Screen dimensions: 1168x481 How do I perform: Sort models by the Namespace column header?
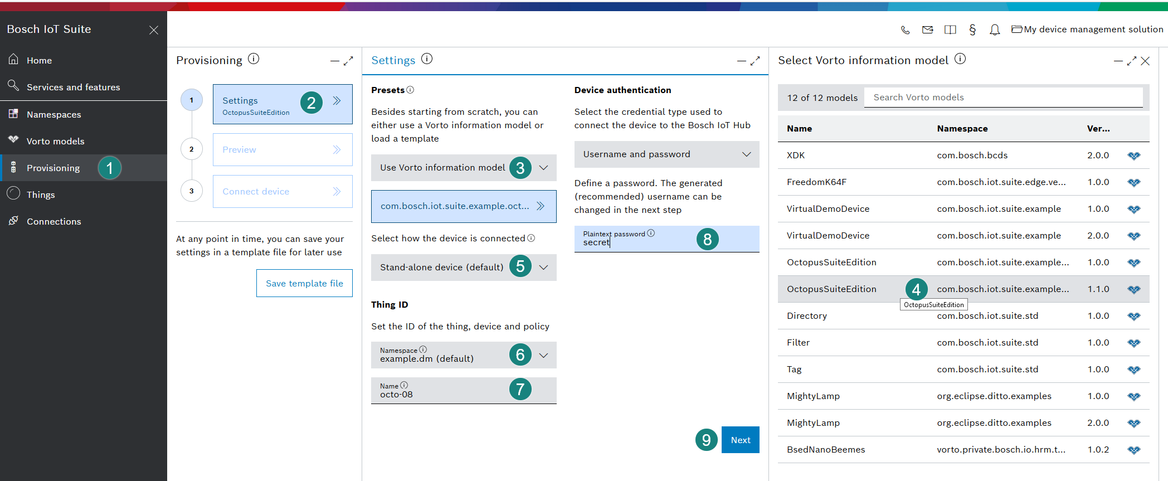[x=962, y=129]
